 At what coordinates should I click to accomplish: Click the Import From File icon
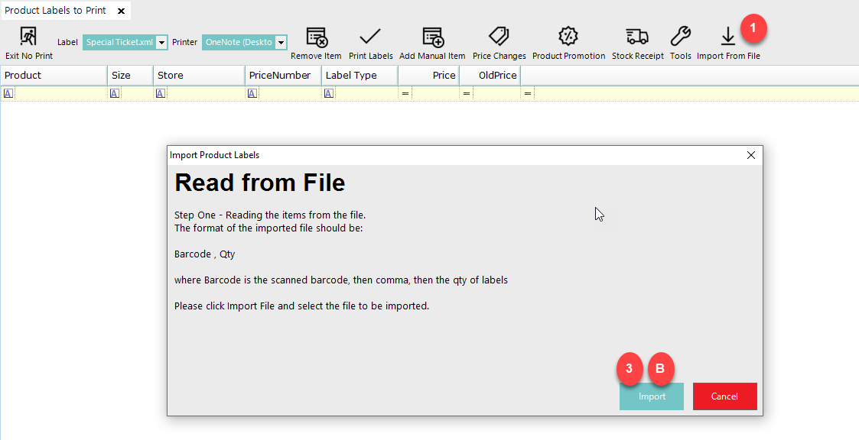click(x=727, y=37)
